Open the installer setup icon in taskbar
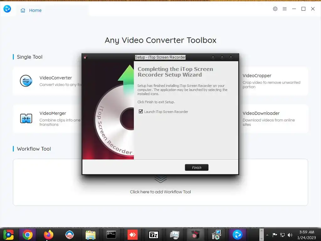Viewport: 321px width, 241px height. 216,235
